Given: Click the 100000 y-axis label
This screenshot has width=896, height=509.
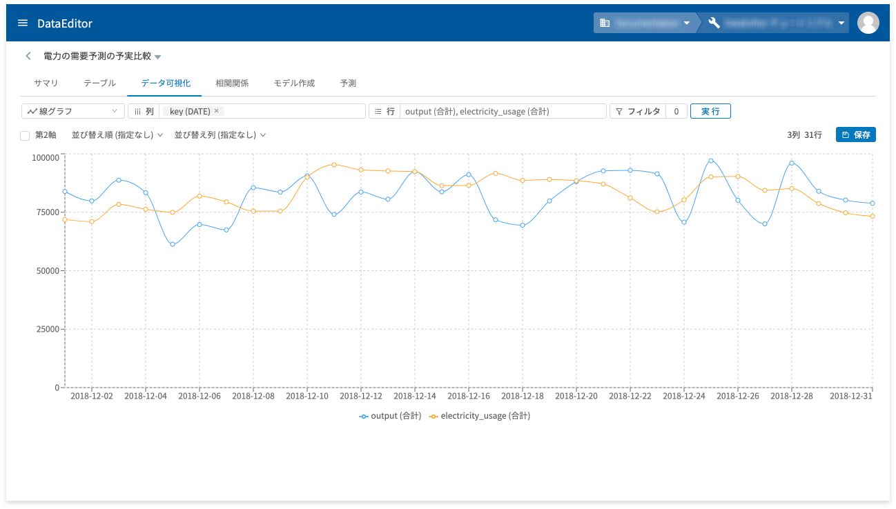Looking at the screenshot, I should click(x=46, y=157).
